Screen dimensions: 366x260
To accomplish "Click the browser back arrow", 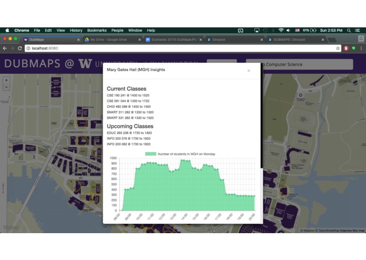I will [x=5, y=48].
